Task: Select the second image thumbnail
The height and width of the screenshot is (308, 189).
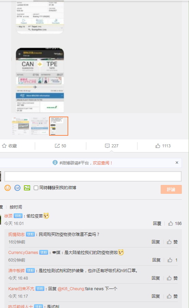Action: [x=40, y=126]
